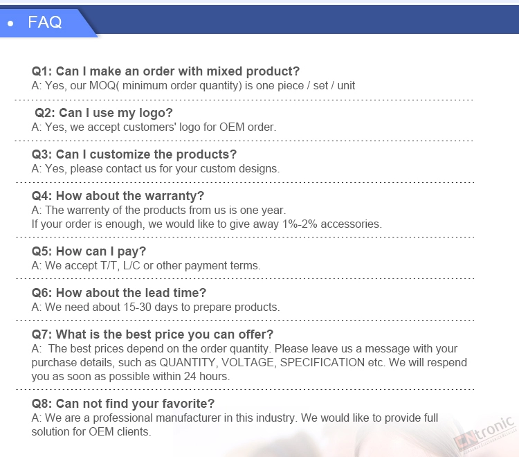Click the CNtronic watermark logo
This screenshot has height=457, width=519.
484,435
